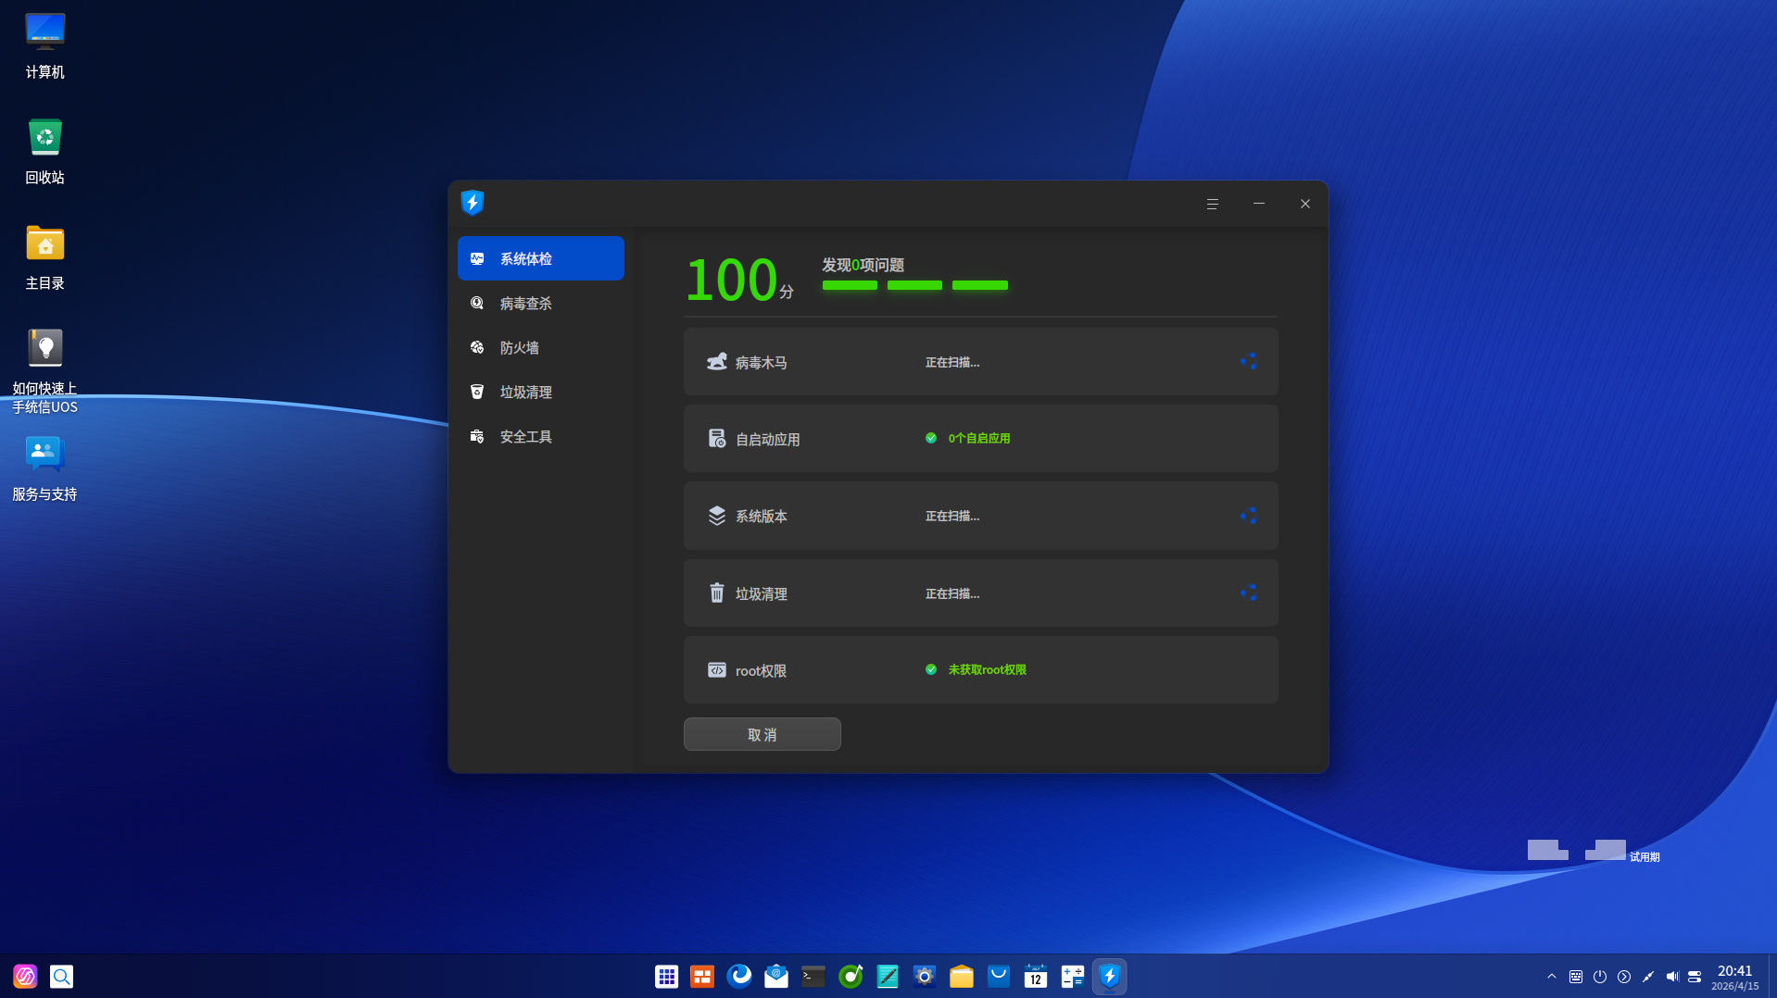Viewport: 1777px width, 998px height.
Task: Switch to the 防火墙 firewall tab
Action: point(519,348)
